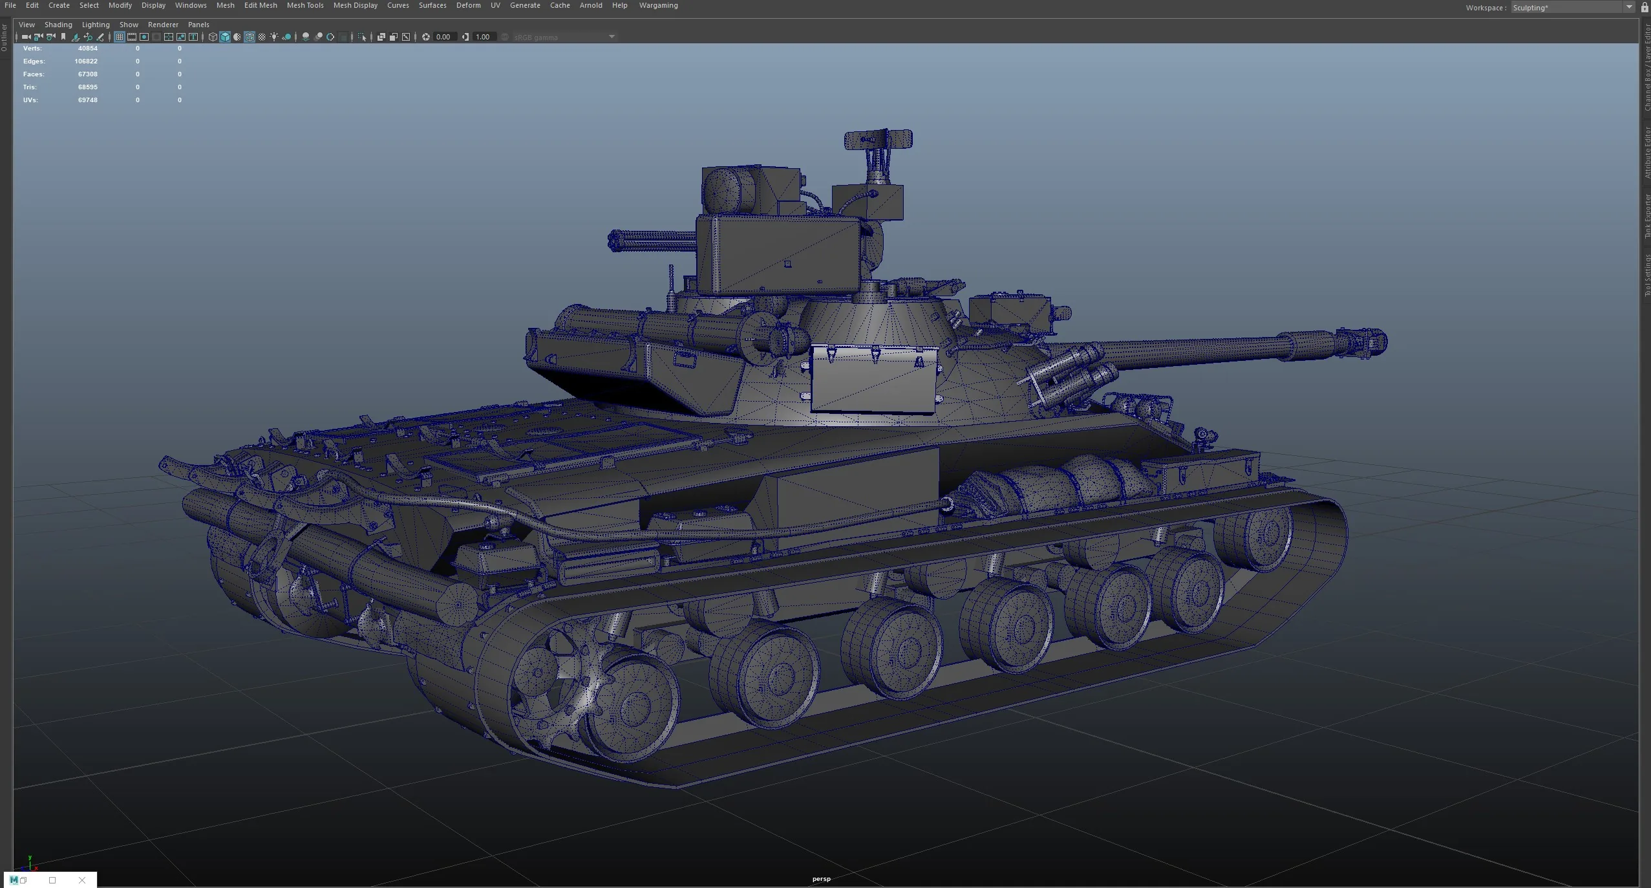Open the Arnold menu
This screenshot has height=888, width=1651.
[x=591, y=5]
